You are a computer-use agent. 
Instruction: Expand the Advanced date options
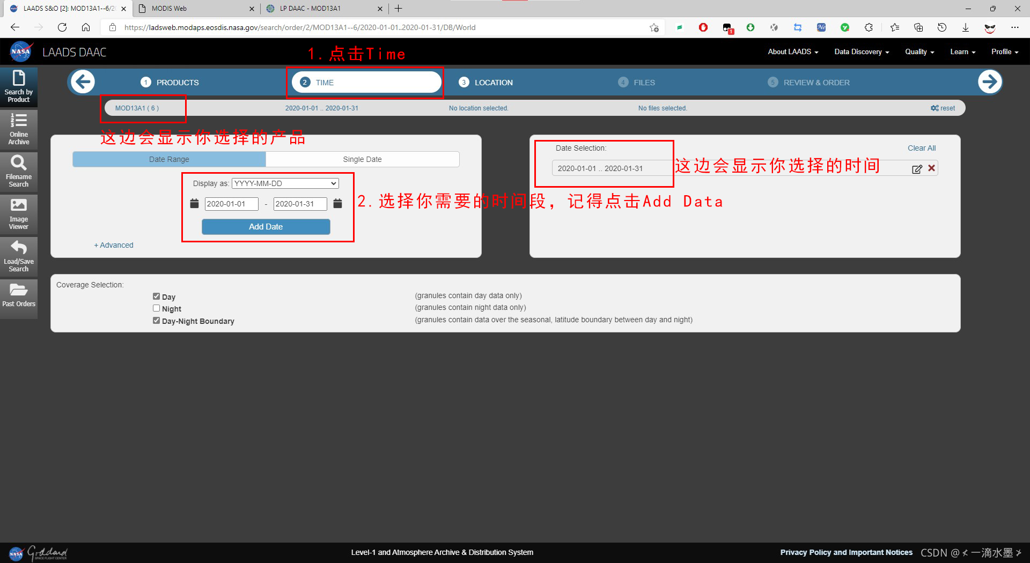(x=114, y=245)
